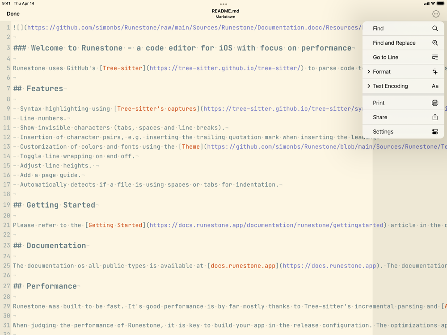The height and width of the screenshot is (335, 447).
Task: Select Print from the menu
Action: pos(403,103)
